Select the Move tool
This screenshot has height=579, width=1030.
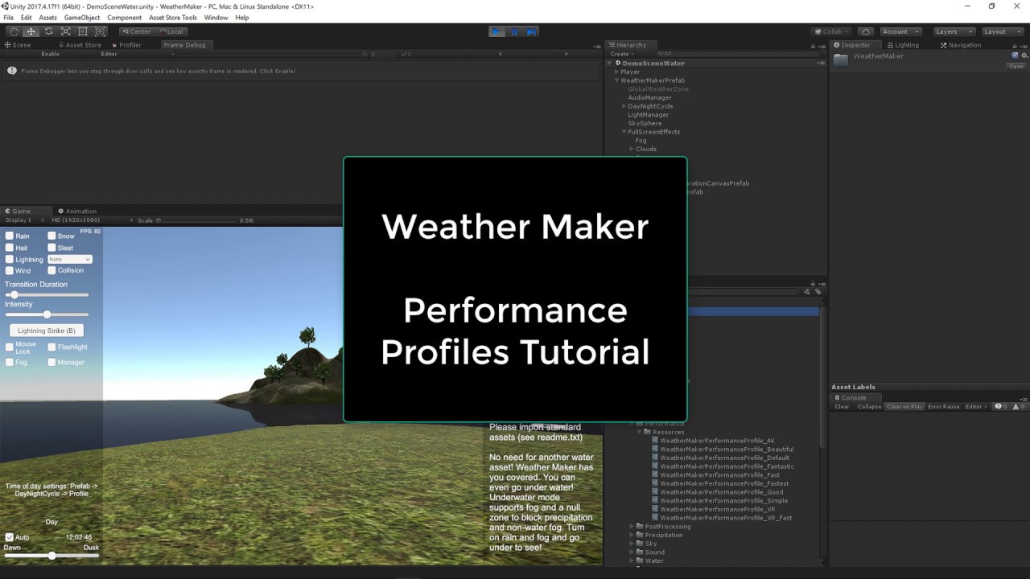31,31
